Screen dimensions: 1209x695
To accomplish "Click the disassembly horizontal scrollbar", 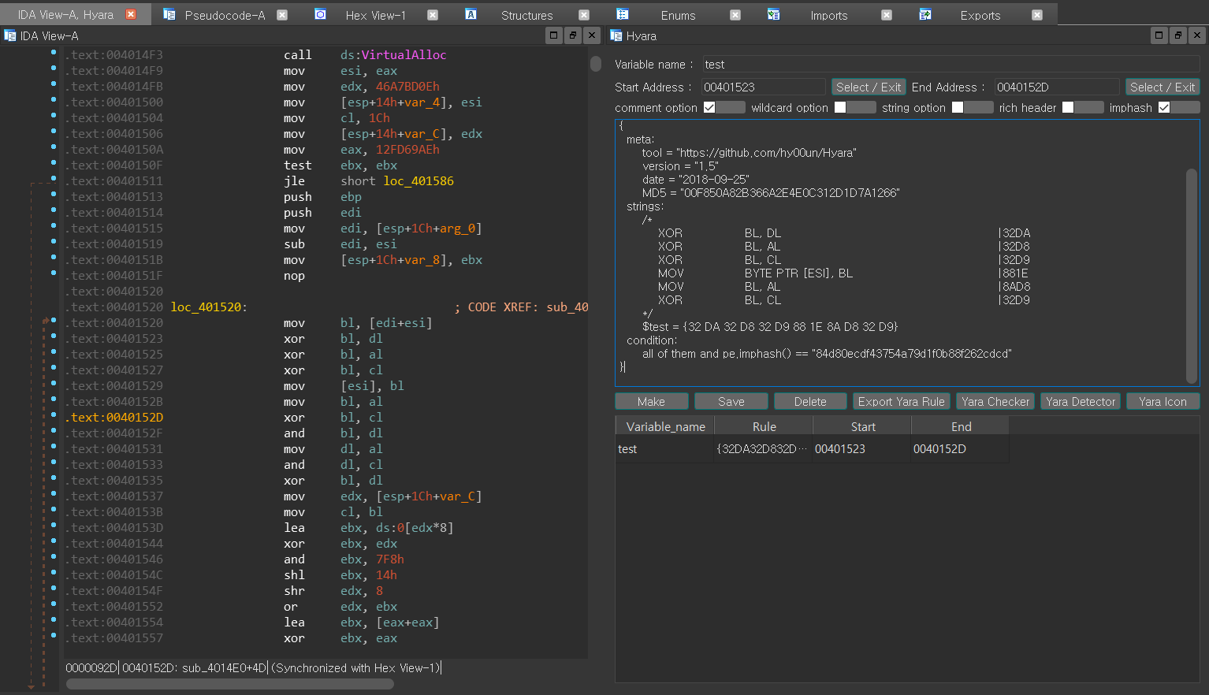I will point(229,684).
